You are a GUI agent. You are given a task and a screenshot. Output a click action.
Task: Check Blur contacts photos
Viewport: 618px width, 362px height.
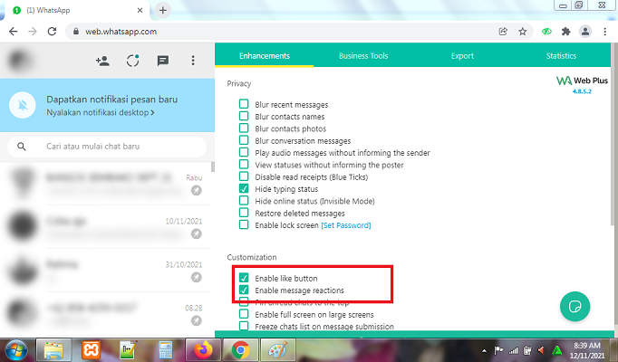[244, 128]
